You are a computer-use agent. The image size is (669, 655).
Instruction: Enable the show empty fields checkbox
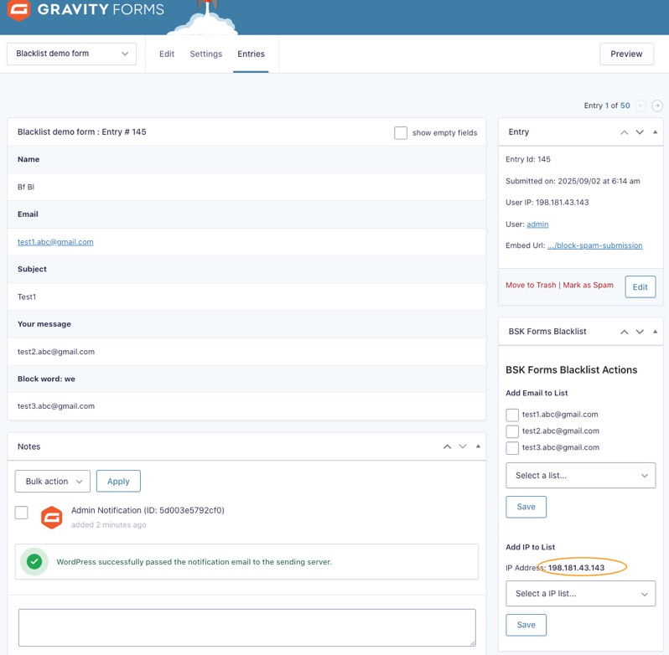pos(401,132)
